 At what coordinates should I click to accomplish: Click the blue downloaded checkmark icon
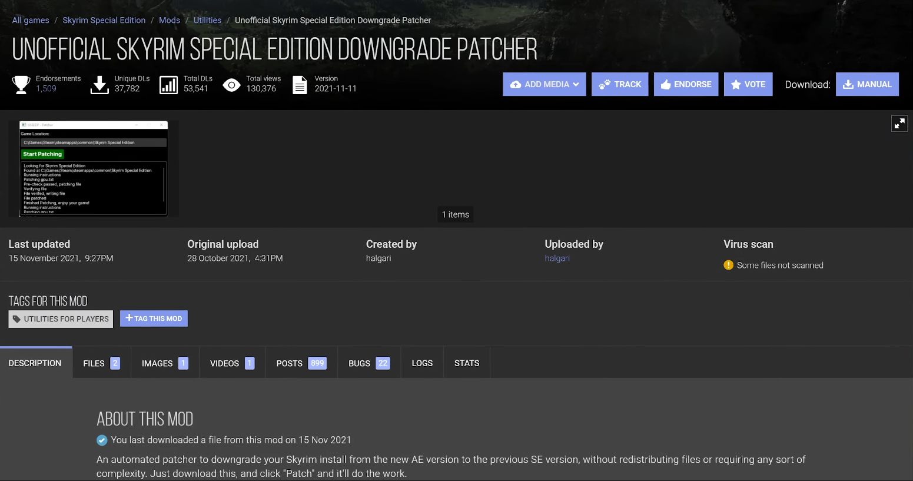[102, 440]
